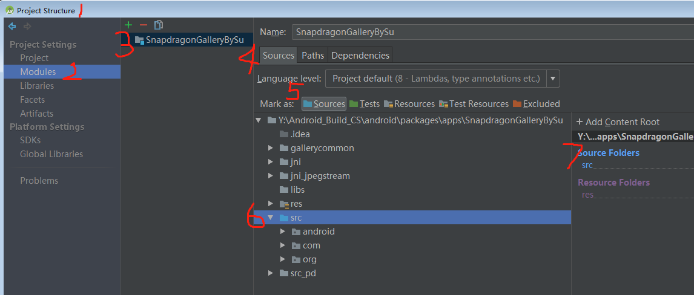Click the back navigation arrow
The image size is (694, 295).
pos(12,27)
